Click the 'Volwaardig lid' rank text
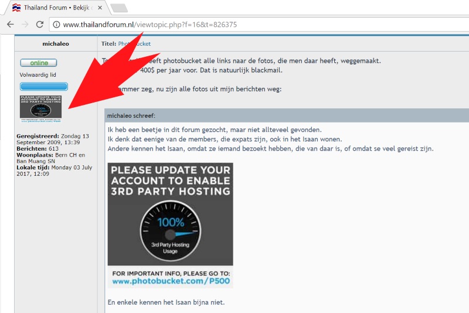469x313 pixels. (38, 75)
